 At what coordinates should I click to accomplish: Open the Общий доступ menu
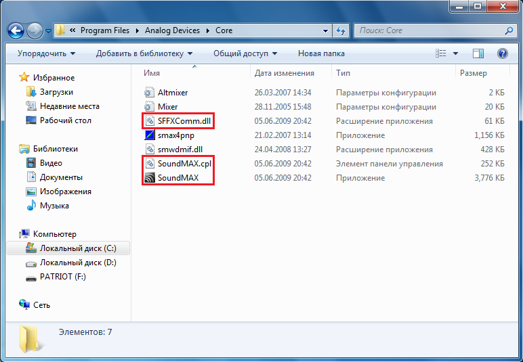[245, 53]
